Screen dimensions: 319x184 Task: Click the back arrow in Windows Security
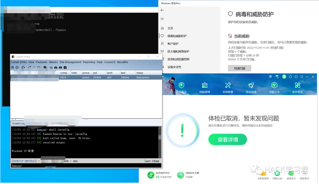[x=162, y=10]
